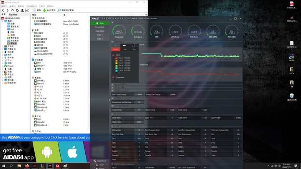
Task: Click the Memory Clock value field
Action: 172,110
